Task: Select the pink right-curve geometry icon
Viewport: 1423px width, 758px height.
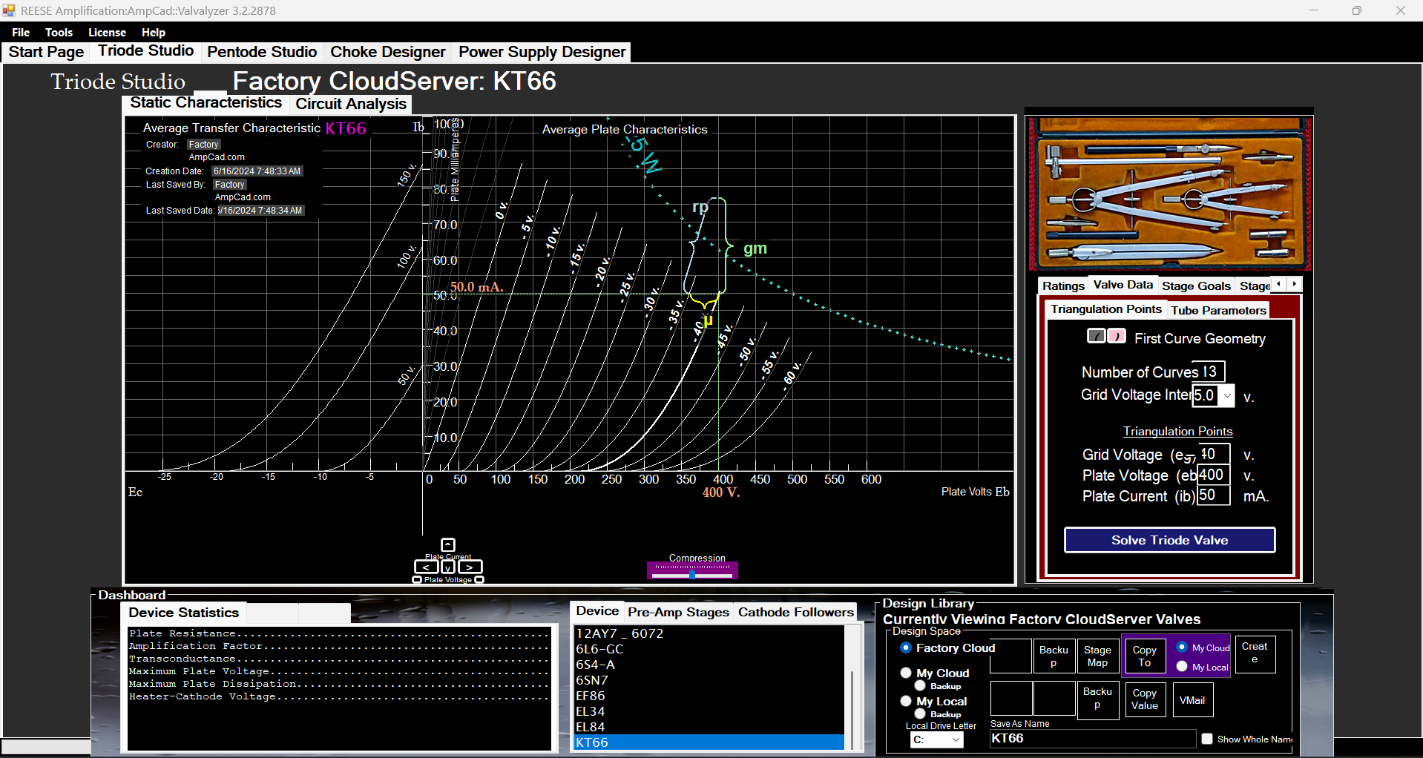Action: pyautogui.click(x=1117, y=336)
